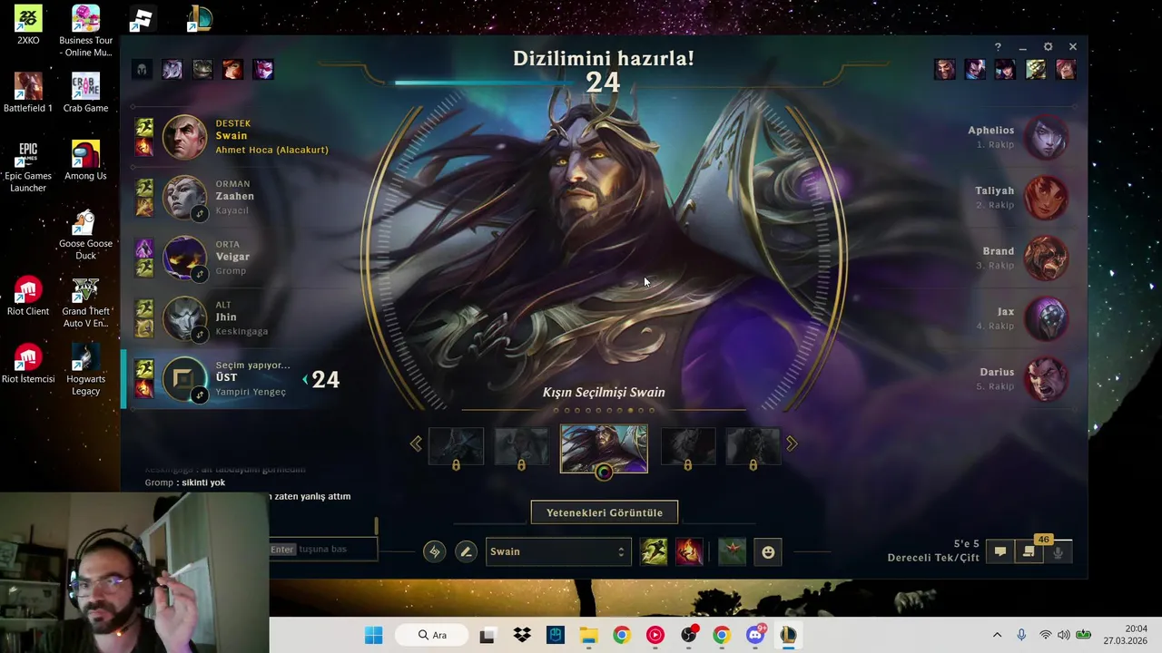Expand the system tray hidden icons chevron
Screen dimensions: 1162x653
[x=997, y=635]
